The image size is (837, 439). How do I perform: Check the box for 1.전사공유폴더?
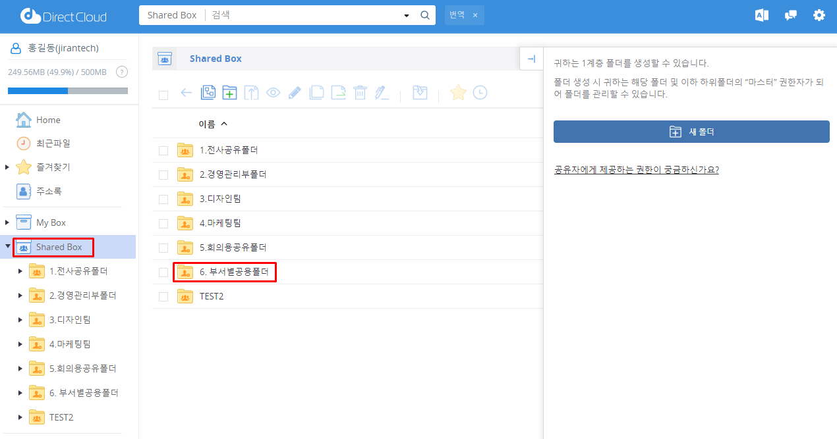[x=163, y=151]
